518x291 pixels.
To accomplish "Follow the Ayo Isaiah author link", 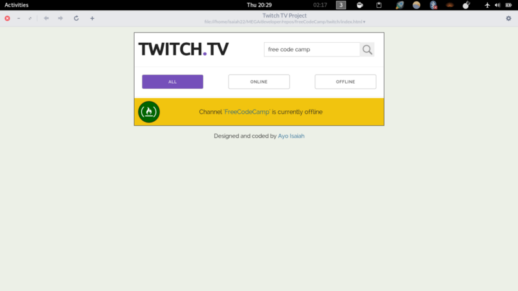I will point(291,136).
